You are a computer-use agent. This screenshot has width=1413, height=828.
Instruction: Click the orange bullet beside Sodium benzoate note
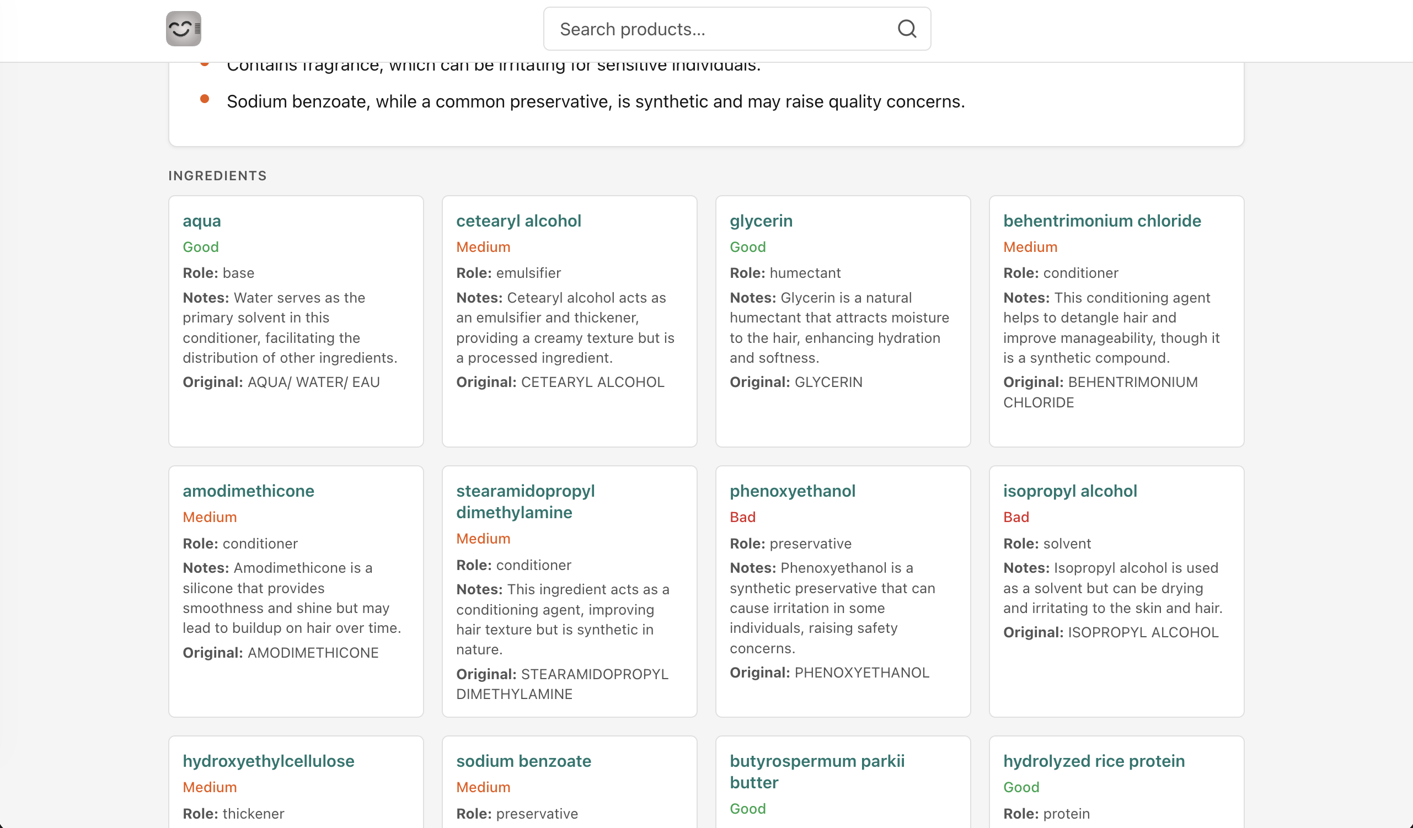click(205, 99)
